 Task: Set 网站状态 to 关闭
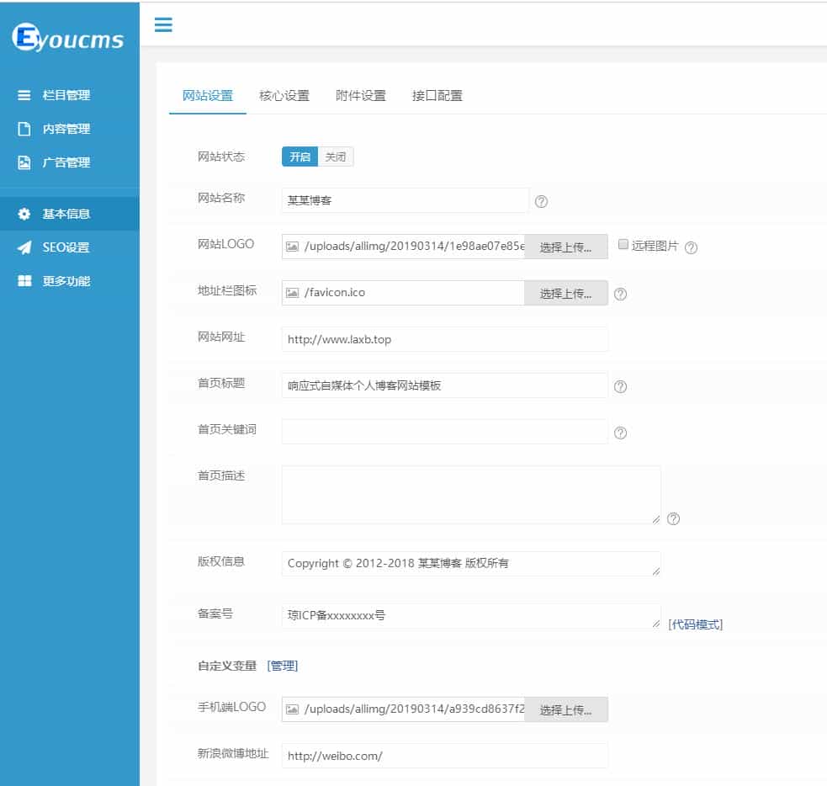pos(336,157)
